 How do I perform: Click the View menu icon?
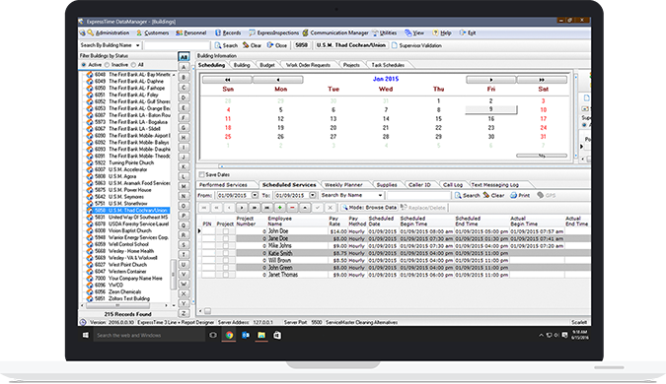(x=407, y=33)
